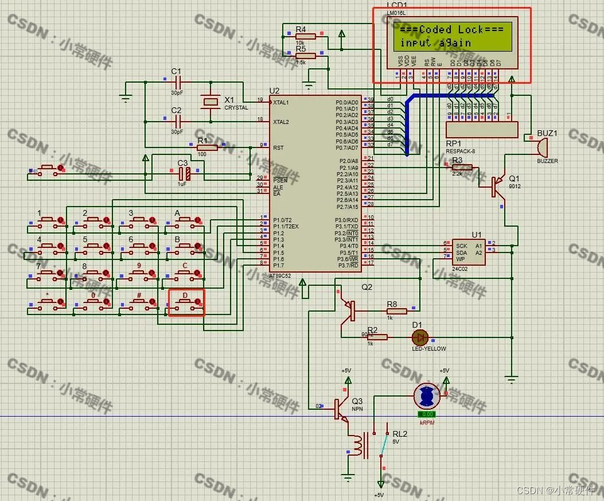Screen dimensions: 604x501
Task: Click keypad button C
Action: pyautogui.click(x=185, y=275)
